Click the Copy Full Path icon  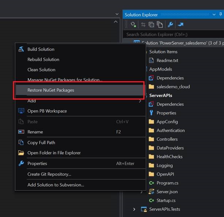click(x=21, y=143)
